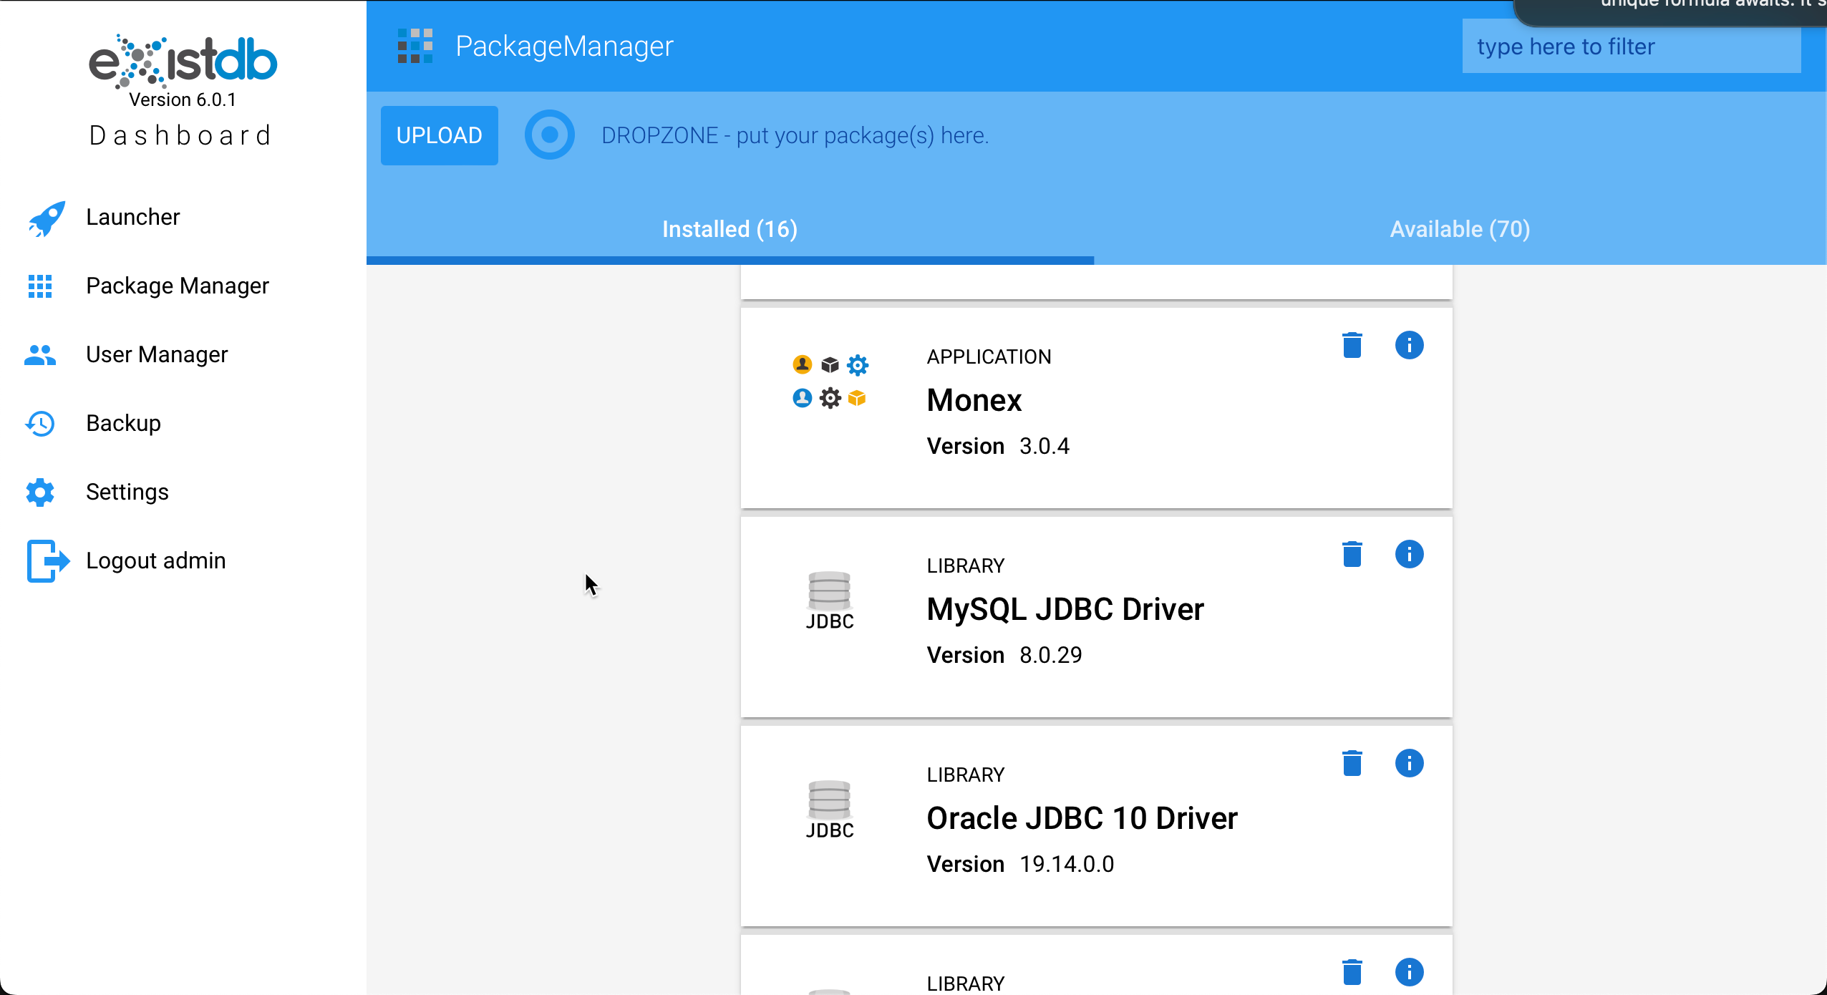Click the Oracle JDBC 10 Driver title
This screenshot has height=995, width=1827.
click(1081, 817)
